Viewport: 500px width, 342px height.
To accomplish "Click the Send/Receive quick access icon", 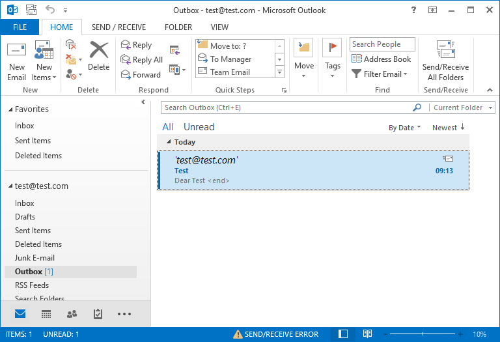I will pyautogui.click(x=31, y=10).
